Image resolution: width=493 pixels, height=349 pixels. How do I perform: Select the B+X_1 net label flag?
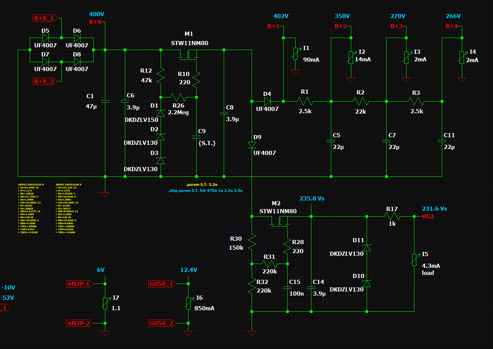click(x=45, y=18)
